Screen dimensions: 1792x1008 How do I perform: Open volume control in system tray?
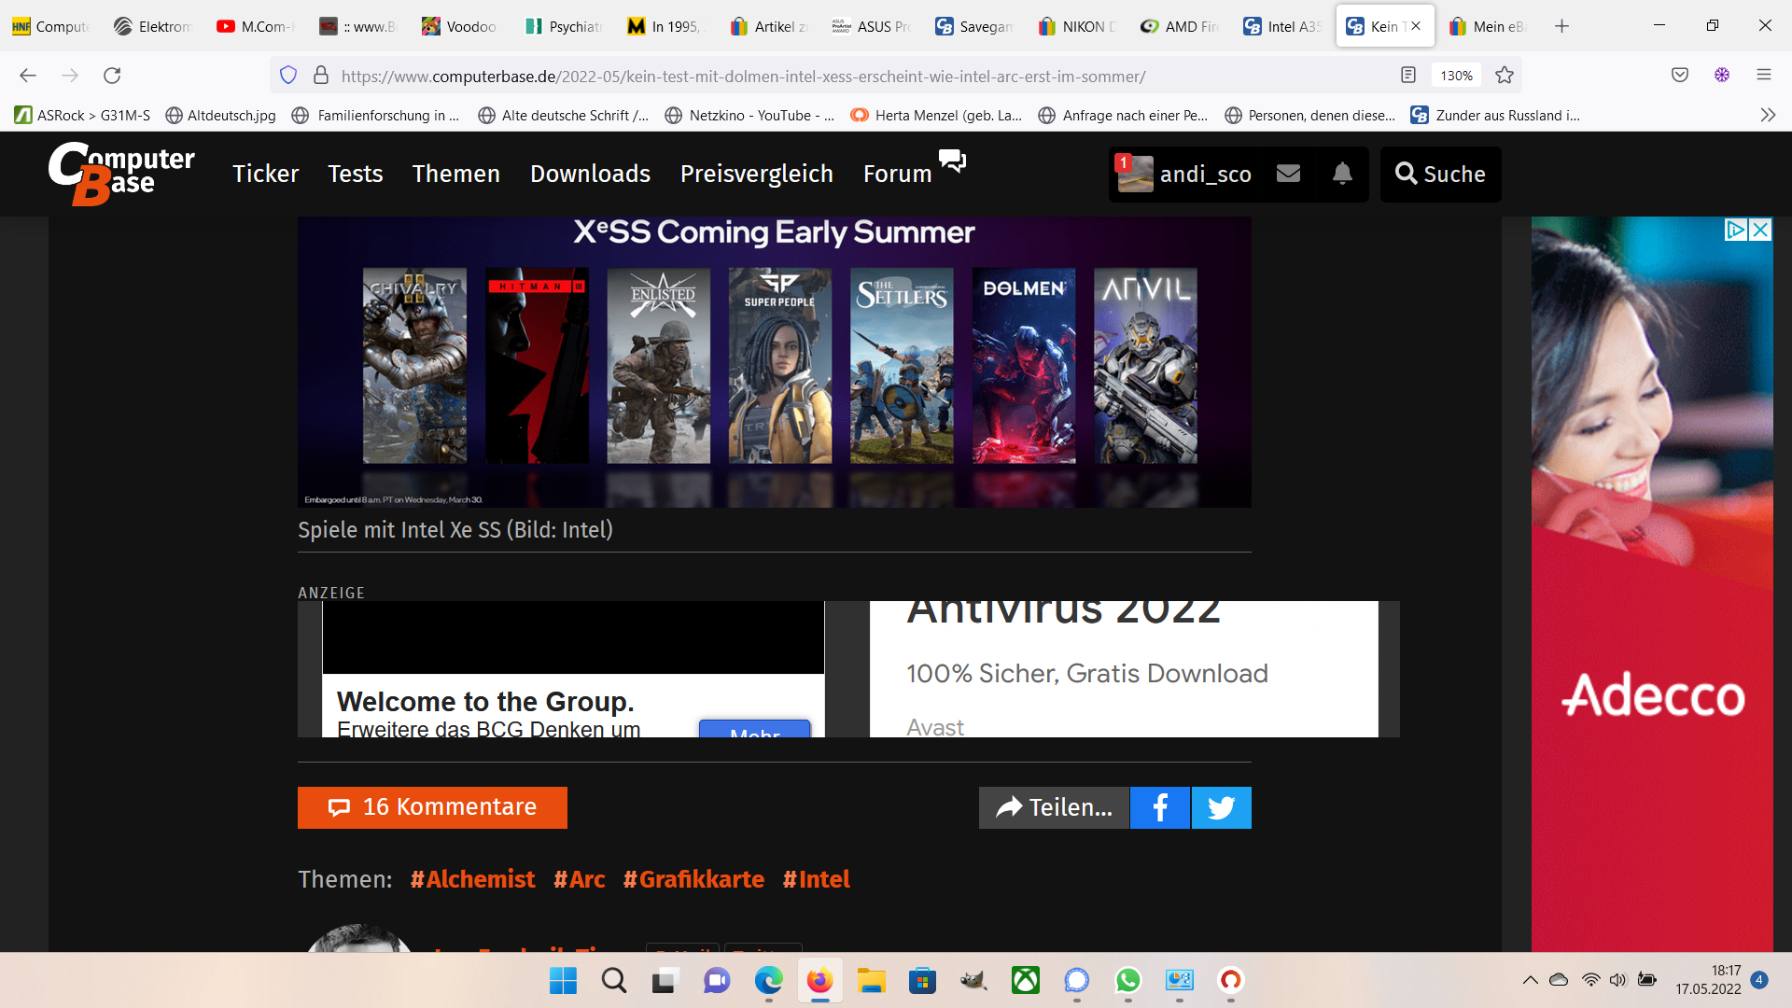click(1617, 980)
